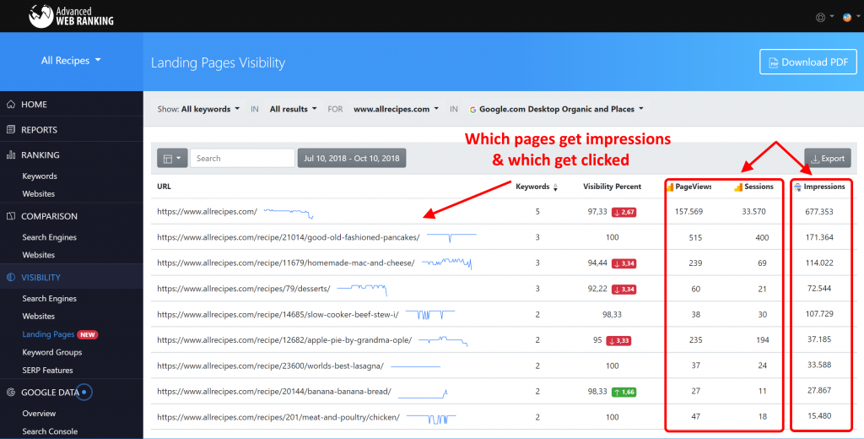The width and height of the screenshot is (864, 439).
Task: Click the GOOGLE DATA icon in the sidebar
Action: pyautogui.click(x=11, y=392)
